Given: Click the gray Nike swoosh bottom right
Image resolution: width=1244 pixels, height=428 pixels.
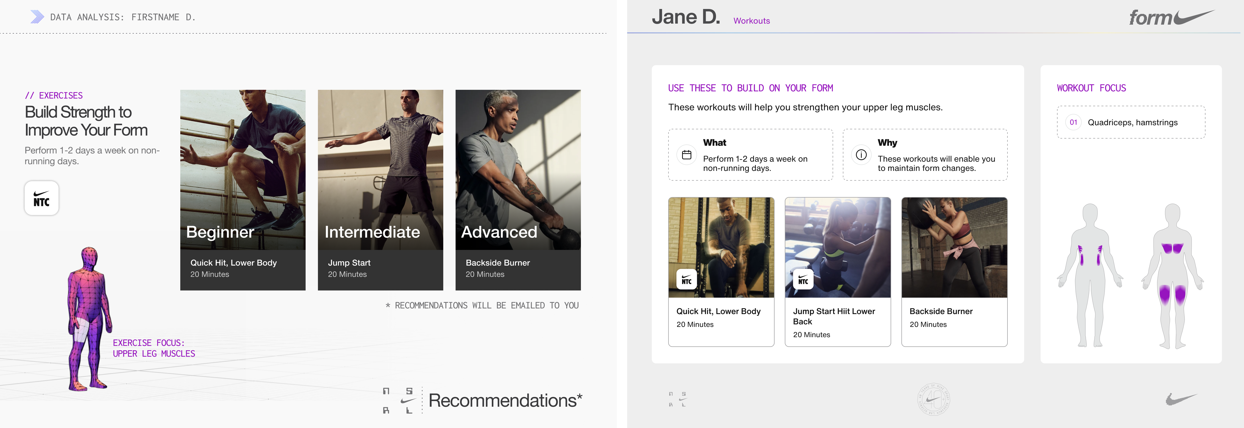Looking at the screenshot, I should 1181,399.
